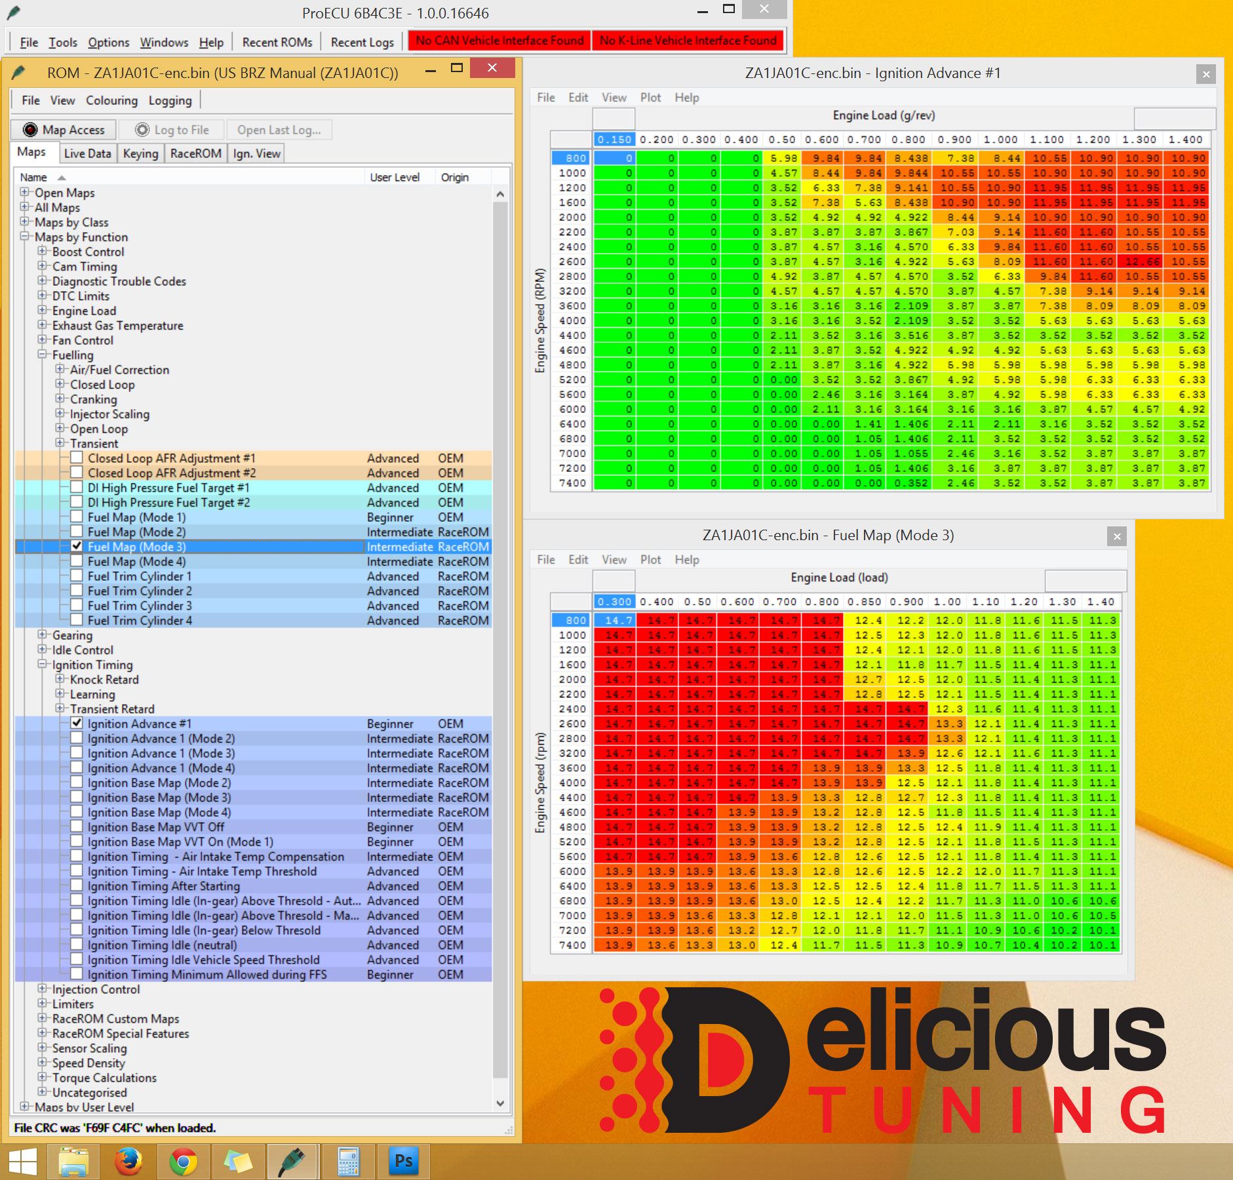Click the Log to File icon
Screen dimensions: 1233x1180
[142, 130]
